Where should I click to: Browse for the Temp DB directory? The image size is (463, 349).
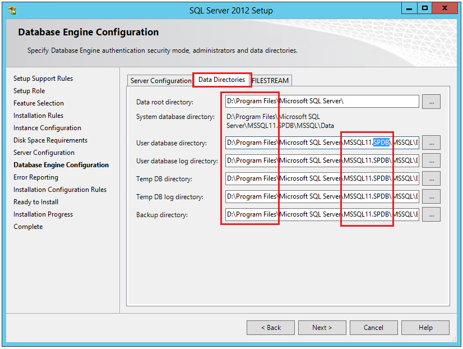tap(431, 179)
